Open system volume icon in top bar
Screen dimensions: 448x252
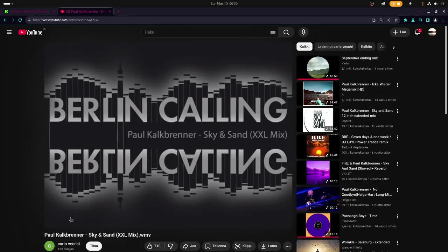click(436, 3)
